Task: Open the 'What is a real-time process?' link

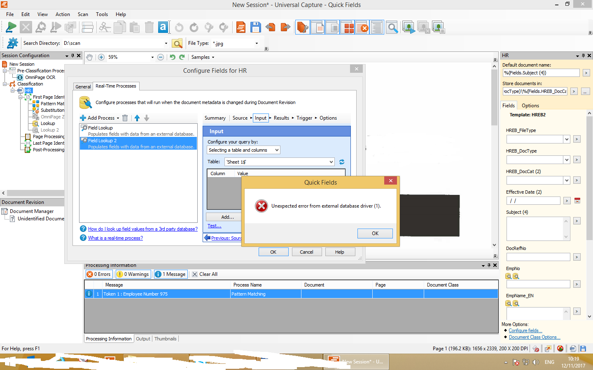Action: (115, 238)
